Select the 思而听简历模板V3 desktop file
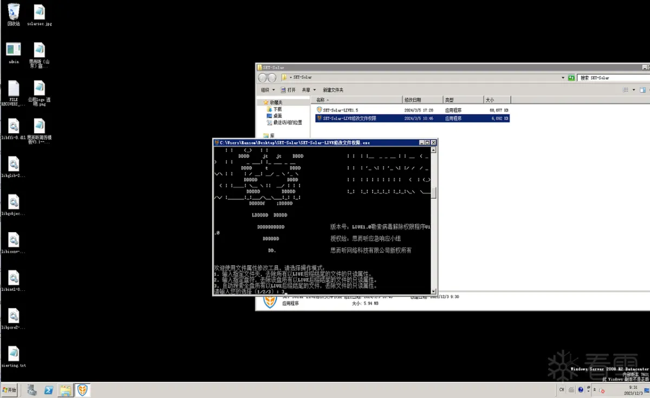This screenshot has height=398, width=650. [x=39, y=131]
